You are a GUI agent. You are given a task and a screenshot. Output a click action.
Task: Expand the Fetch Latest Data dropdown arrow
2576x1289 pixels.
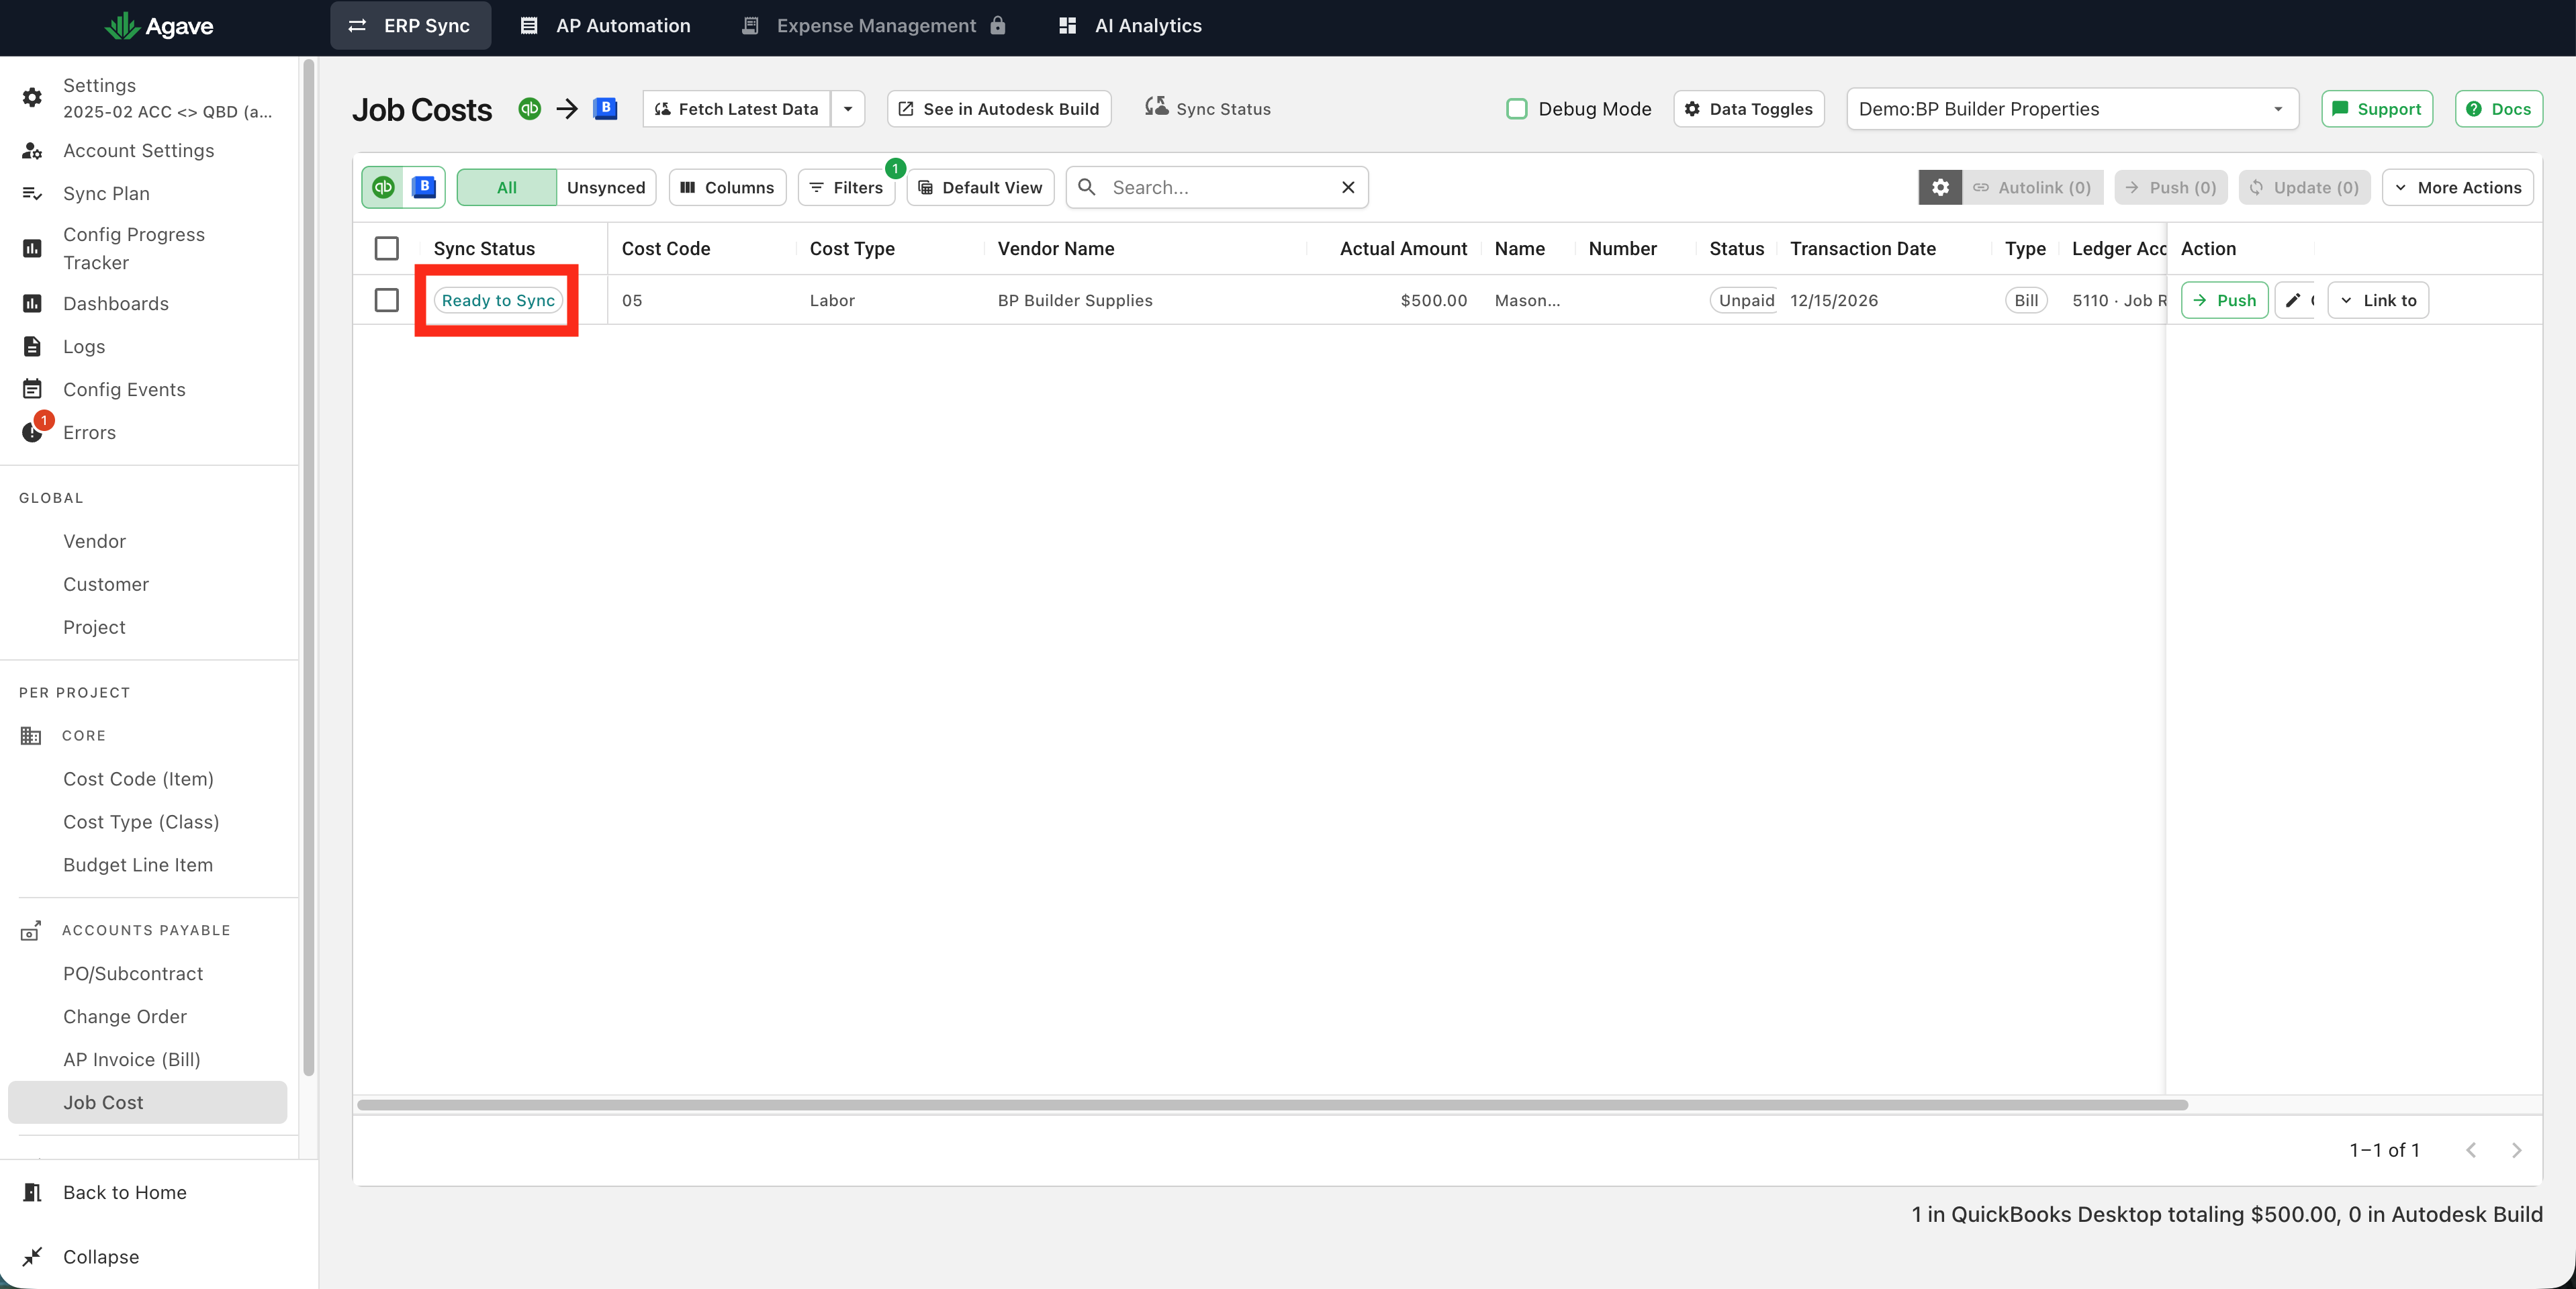tap(848, 108)
